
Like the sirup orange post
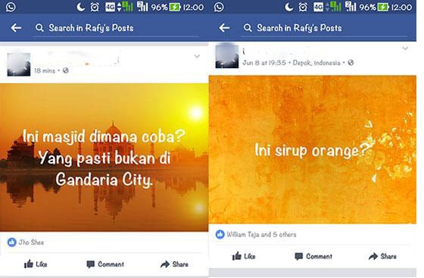tap(244, 256)
